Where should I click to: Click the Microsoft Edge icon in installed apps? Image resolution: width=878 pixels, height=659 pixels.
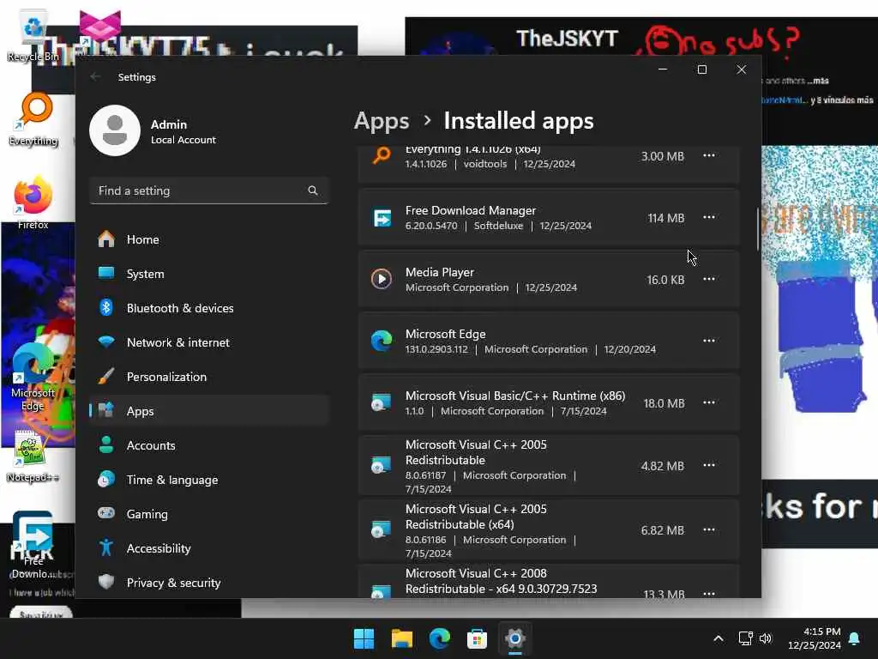pos(382,341)
